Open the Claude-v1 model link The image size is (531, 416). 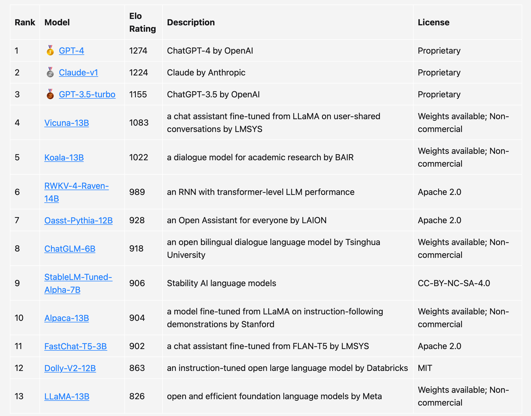[78, 73]
